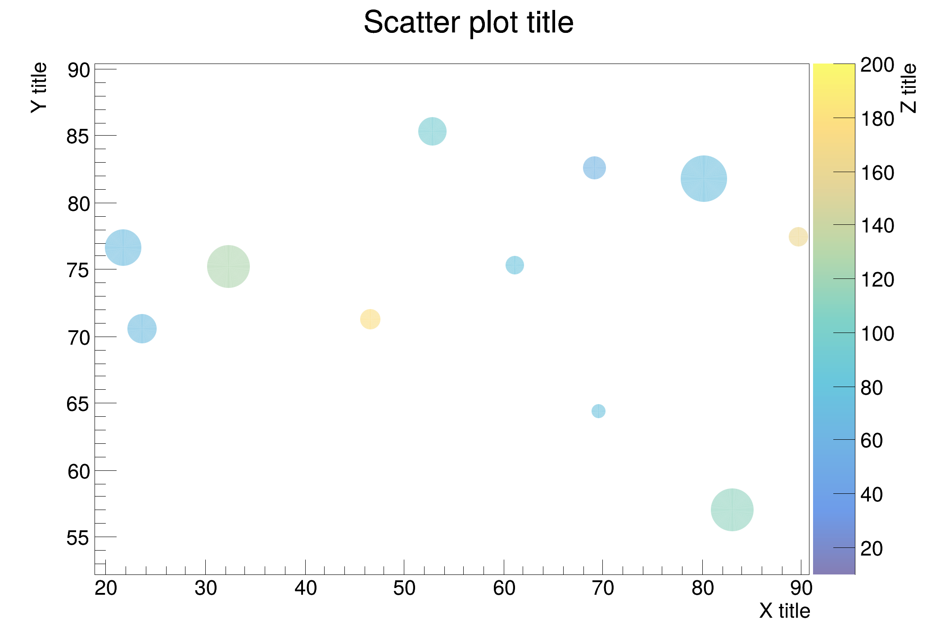
Task: Click the "Scatter plot title" heading
Action: (x=468, y=23)
